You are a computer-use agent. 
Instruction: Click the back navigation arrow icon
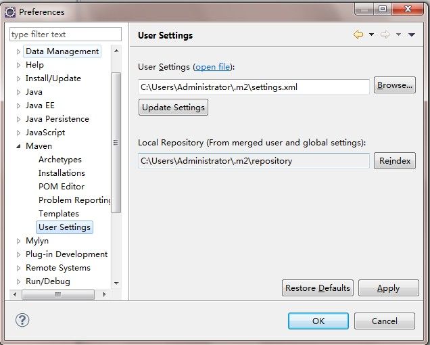click(358, 34)
